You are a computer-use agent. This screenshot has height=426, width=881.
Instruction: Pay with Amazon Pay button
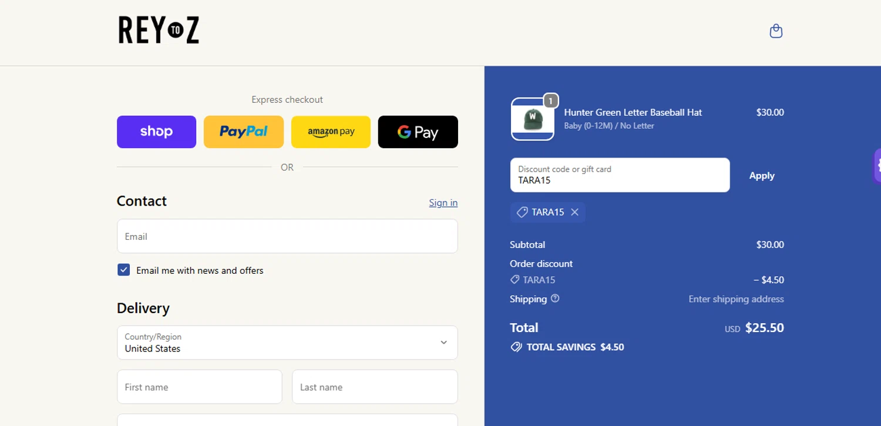pos(331,132)
